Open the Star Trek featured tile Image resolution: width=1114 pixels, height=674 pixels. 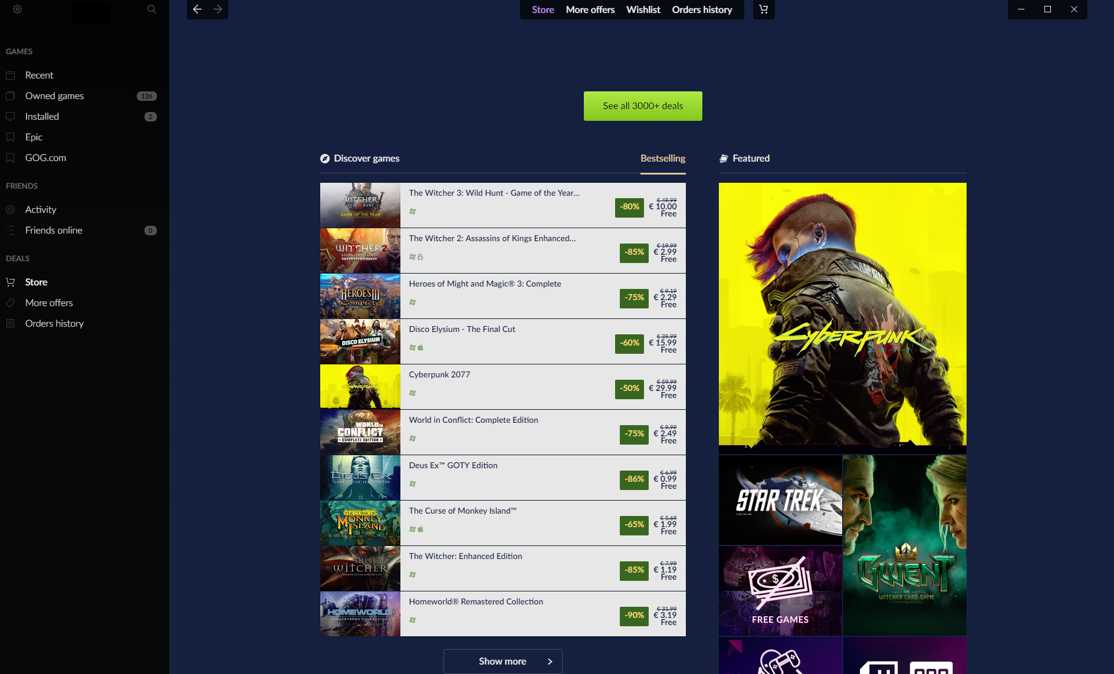tap(780, 499)
